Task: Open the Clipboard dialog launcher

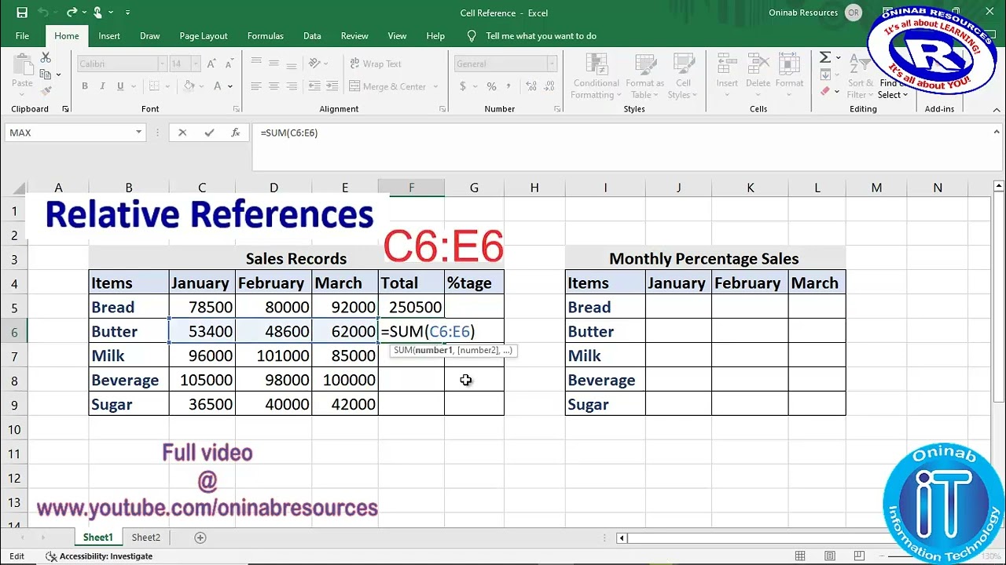Action: click(x=65, y=109)
